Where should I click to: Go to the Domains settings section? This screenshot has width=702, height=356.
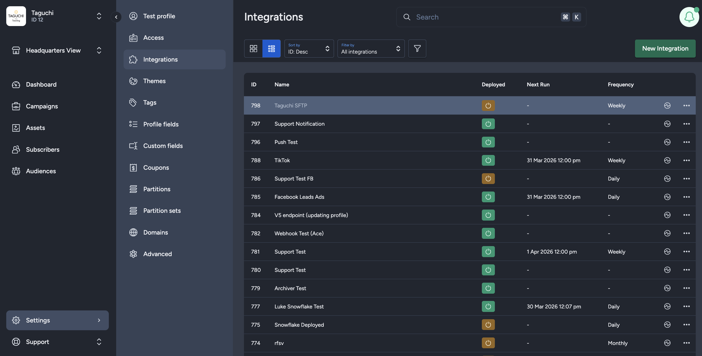155,232
